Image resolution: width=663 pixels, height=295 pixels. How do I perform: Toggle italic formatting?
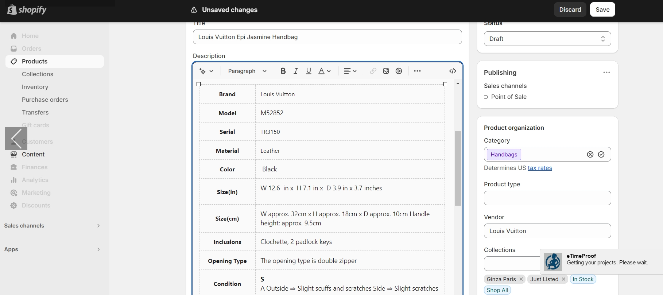[296, 71]
